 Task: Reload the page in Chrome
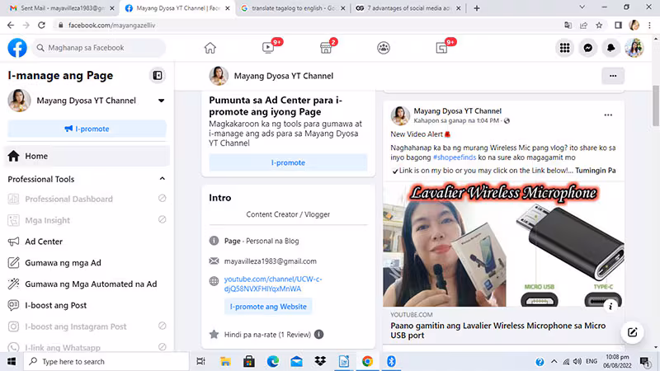[41, 26]
